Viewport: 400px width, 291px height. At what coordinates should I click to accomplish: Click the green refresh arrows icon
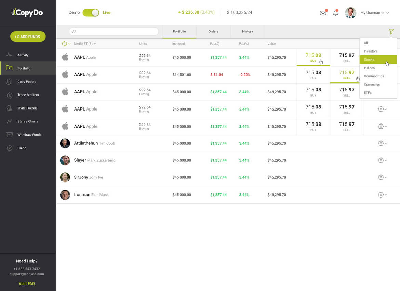coord(65,44)
